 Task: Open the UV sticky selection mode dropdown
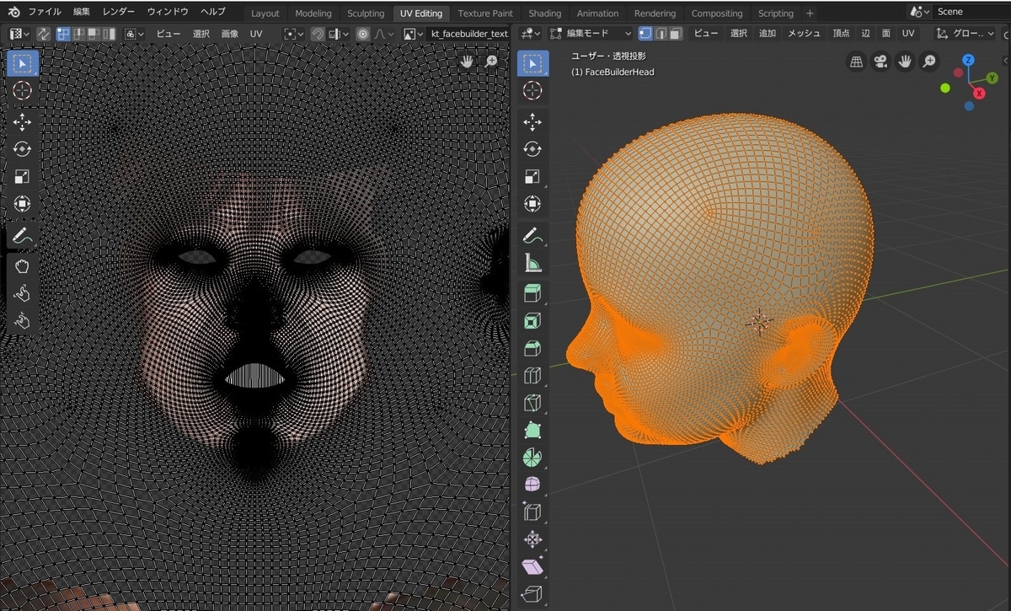click(134, 34)
